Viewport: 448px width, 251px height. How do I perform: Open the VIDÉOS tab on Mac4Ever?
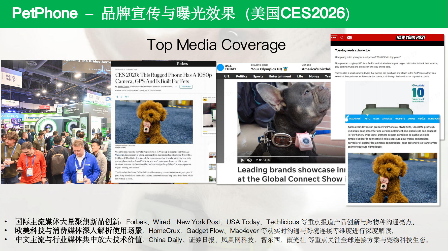422,119
